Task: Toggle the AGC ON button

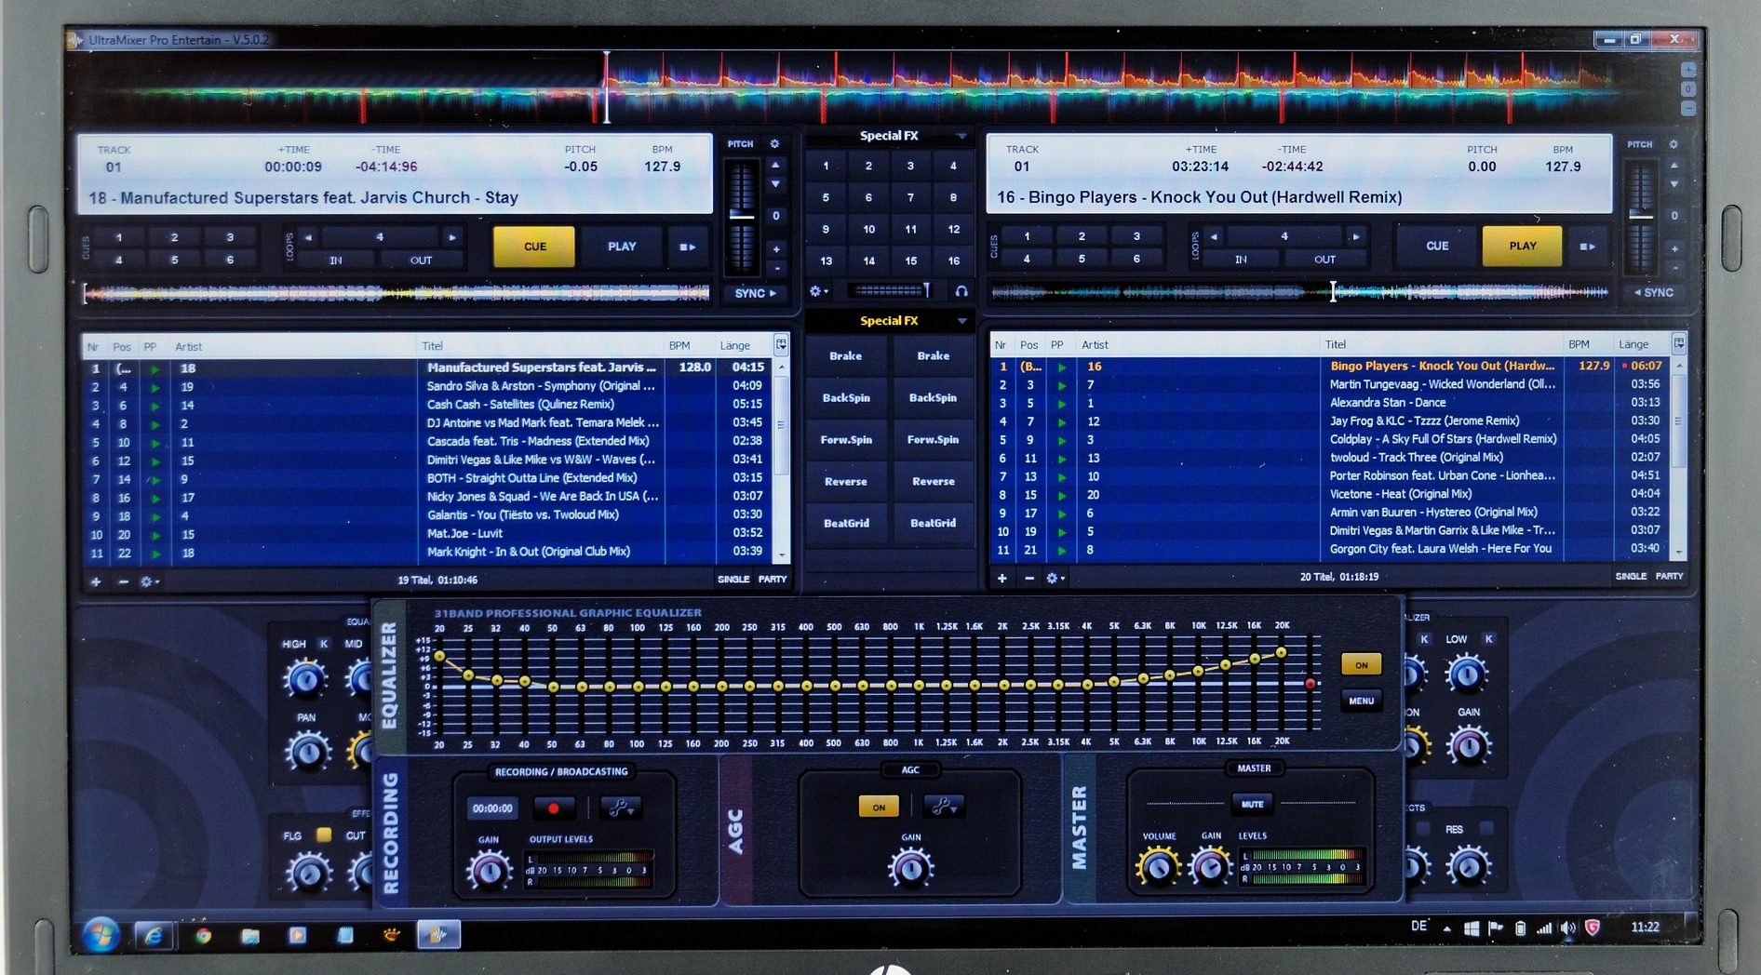Action: click(878, 807)
